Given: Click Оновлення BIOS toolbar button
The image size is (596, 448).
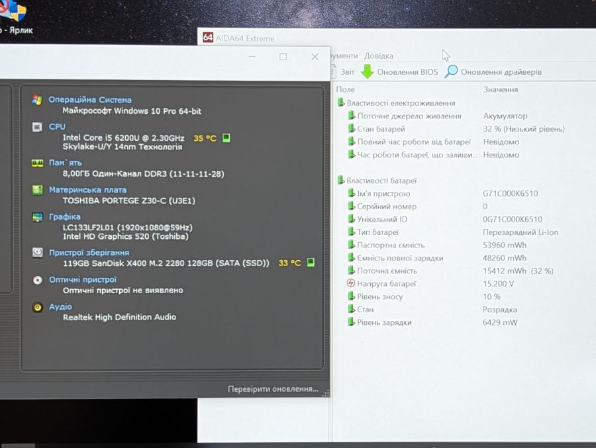Looking at the screenshot, I should pyautogui.click(x=399, y=72).
